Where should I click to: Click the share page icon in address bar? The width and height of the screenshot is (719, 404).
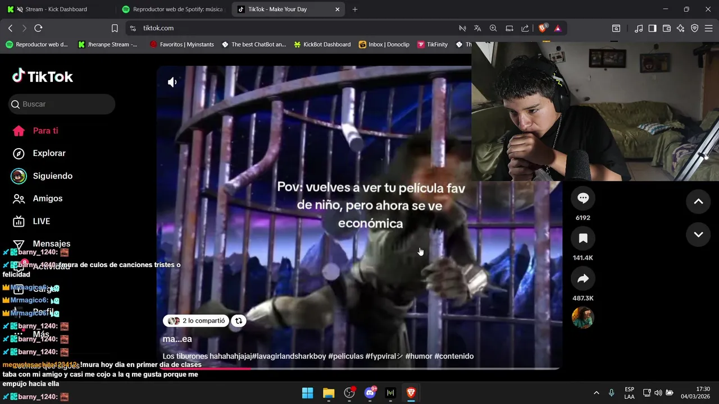(x=525, y=28)
